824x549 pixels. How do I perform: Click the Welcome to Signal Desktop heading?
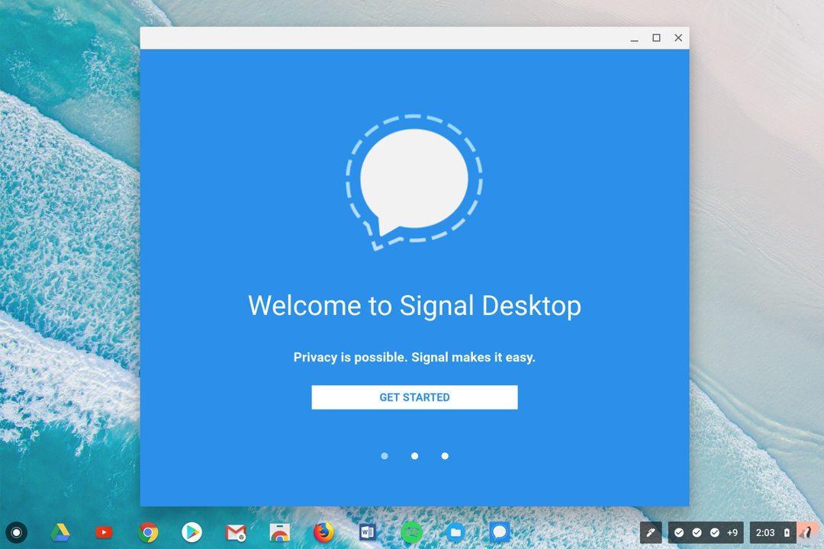point(414,306)
